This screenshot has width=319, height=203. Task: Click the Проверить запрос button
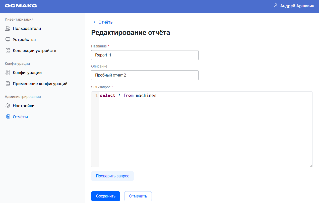[x=112, y=176]
